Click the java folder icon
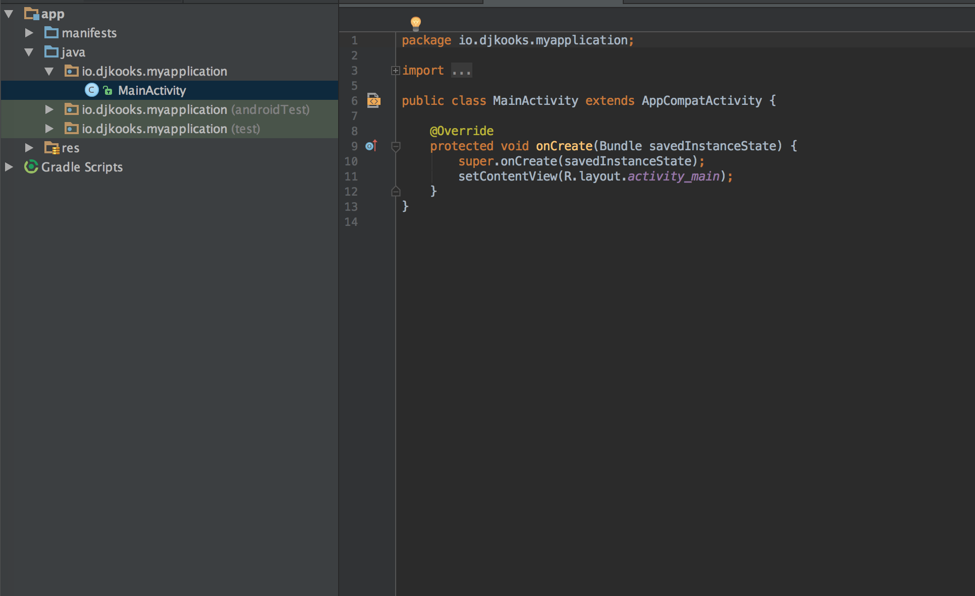975x596 pixels. [51, 51]
